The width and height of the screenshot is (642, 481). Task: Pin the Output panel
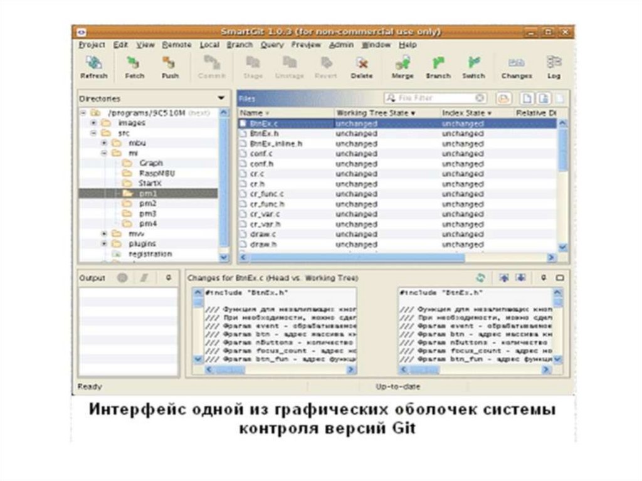168,278
